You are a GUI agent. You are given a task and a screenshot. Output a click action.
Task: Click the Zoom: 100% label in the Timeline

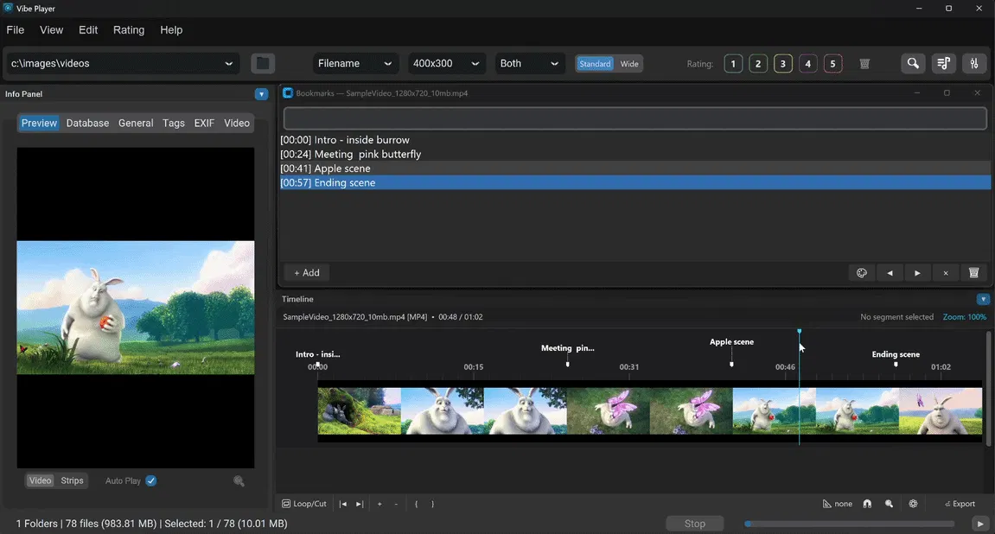click(965, 316)
